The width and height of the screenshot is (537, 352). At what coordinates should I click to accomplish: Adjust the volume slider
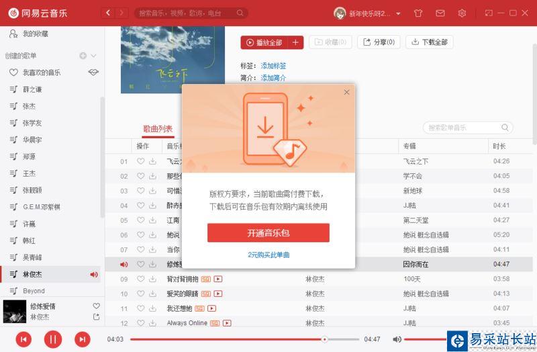tap(426, 339)
